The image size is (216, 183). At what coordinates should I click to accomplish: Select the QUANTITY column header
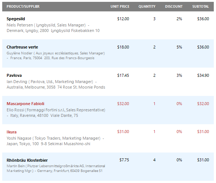(147, 7)
